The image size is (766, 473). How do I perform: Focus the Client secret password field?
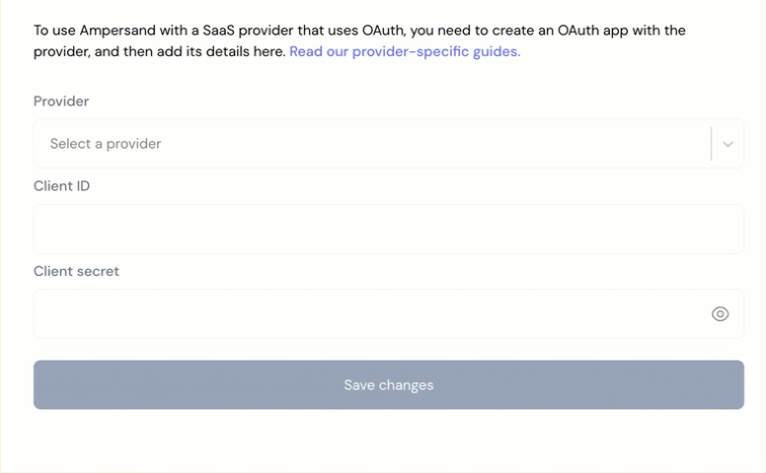pos(388,313)
